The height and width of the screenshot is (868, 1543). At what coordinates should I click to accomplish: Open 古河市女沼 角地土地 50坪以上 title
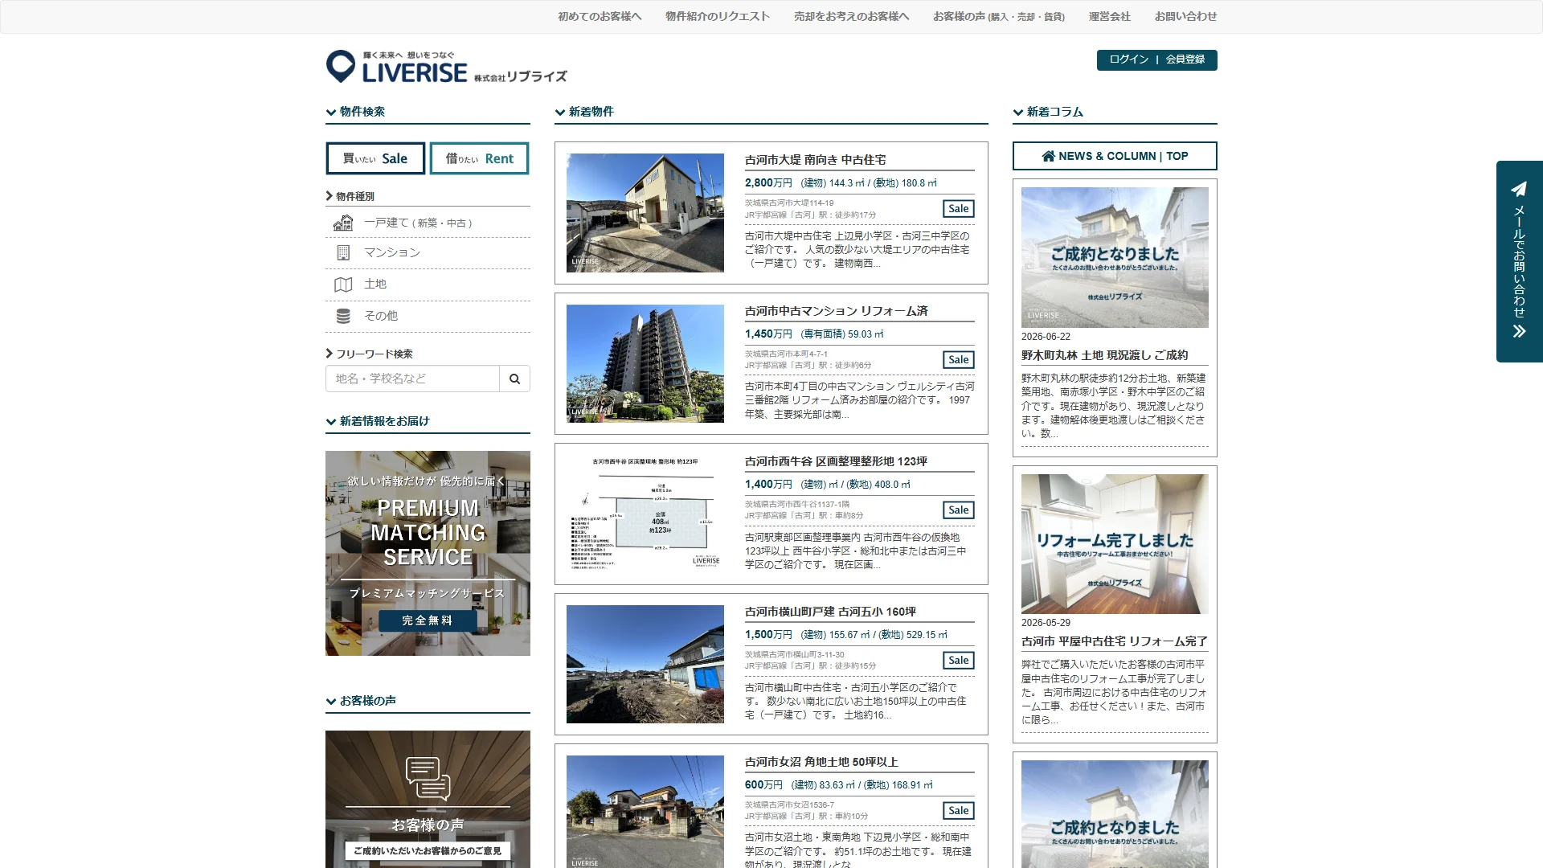point(821,762)
